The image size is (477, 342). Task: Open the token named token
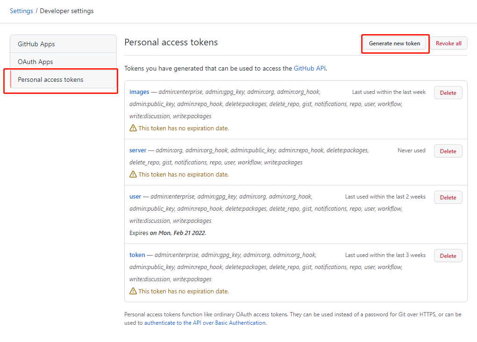tap(137, 255)
